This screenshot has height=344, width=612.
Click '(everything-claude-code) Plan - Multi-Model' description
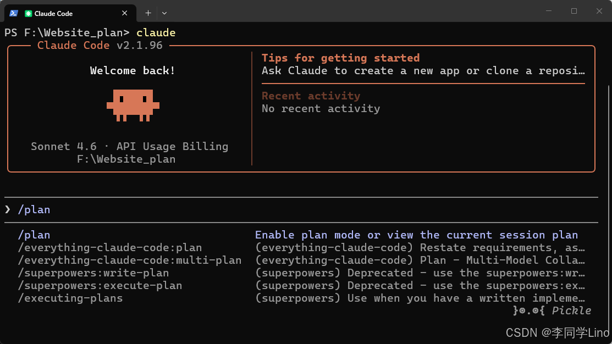tap(420, 260)
